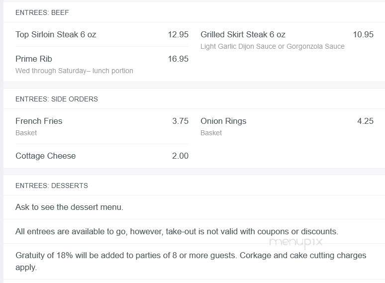
Task: Click the Light Garlic Dijon Sauce description
Action: pyautogui.click(x=273, y=46)
